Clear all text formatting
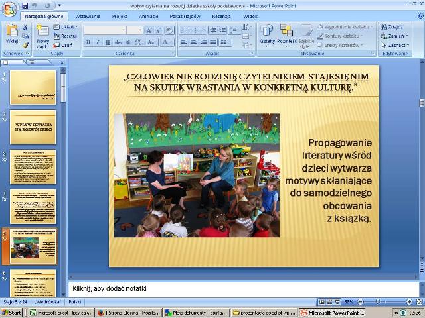 [169, 30]
